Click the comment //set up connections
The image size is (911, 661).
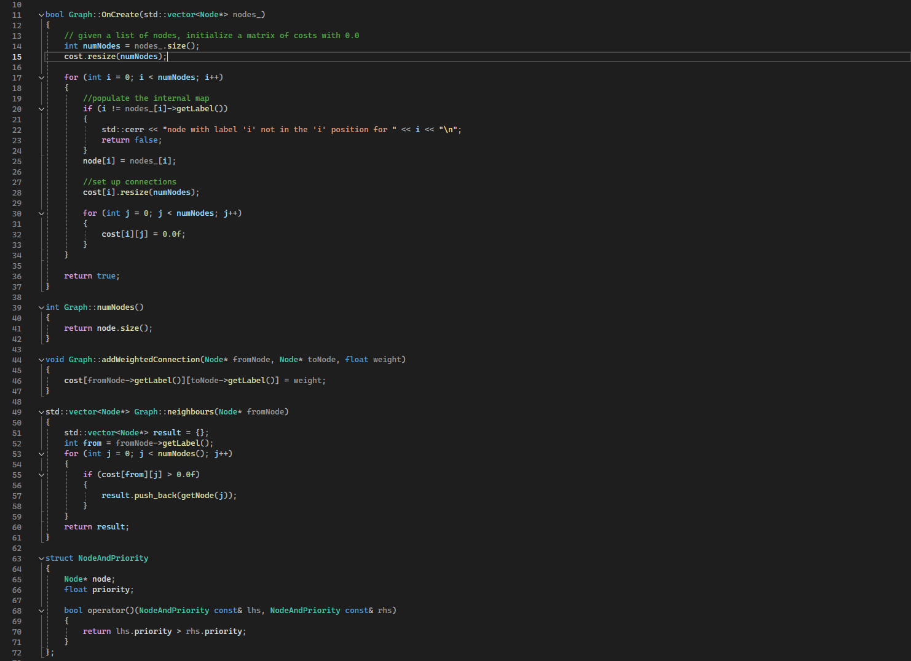click(129, 181)
